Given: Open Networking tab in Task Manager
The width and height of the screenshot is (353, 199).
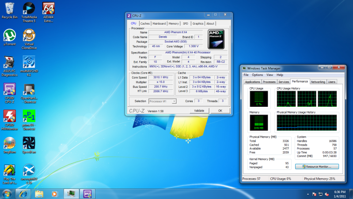Looking at the screenshot, I should [318, 82].
